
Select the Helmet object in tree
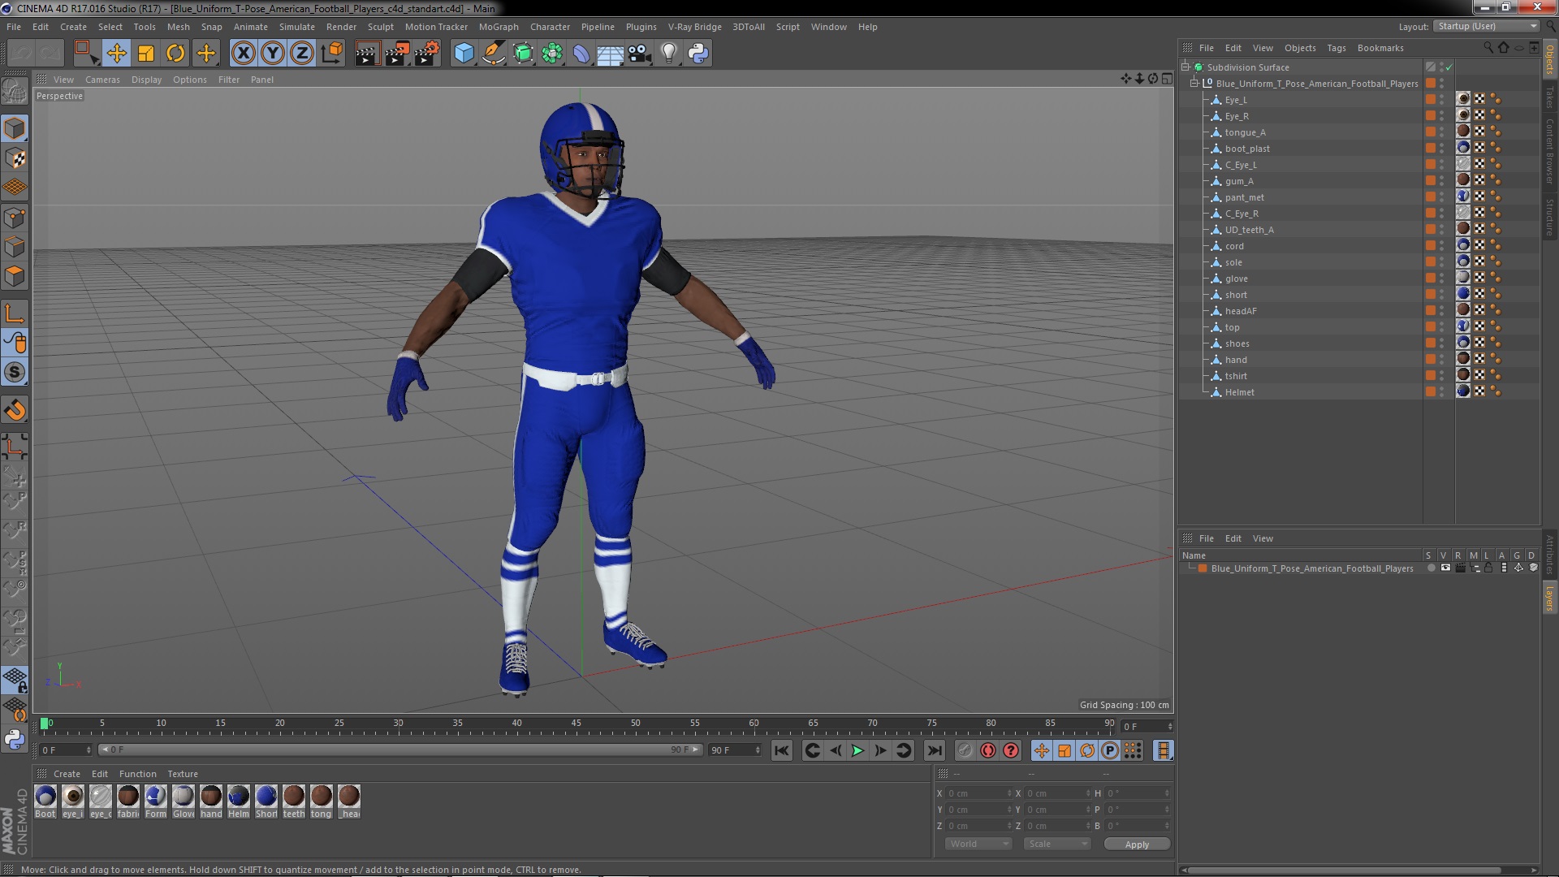pyautogui.click(x=1239, y=392)
